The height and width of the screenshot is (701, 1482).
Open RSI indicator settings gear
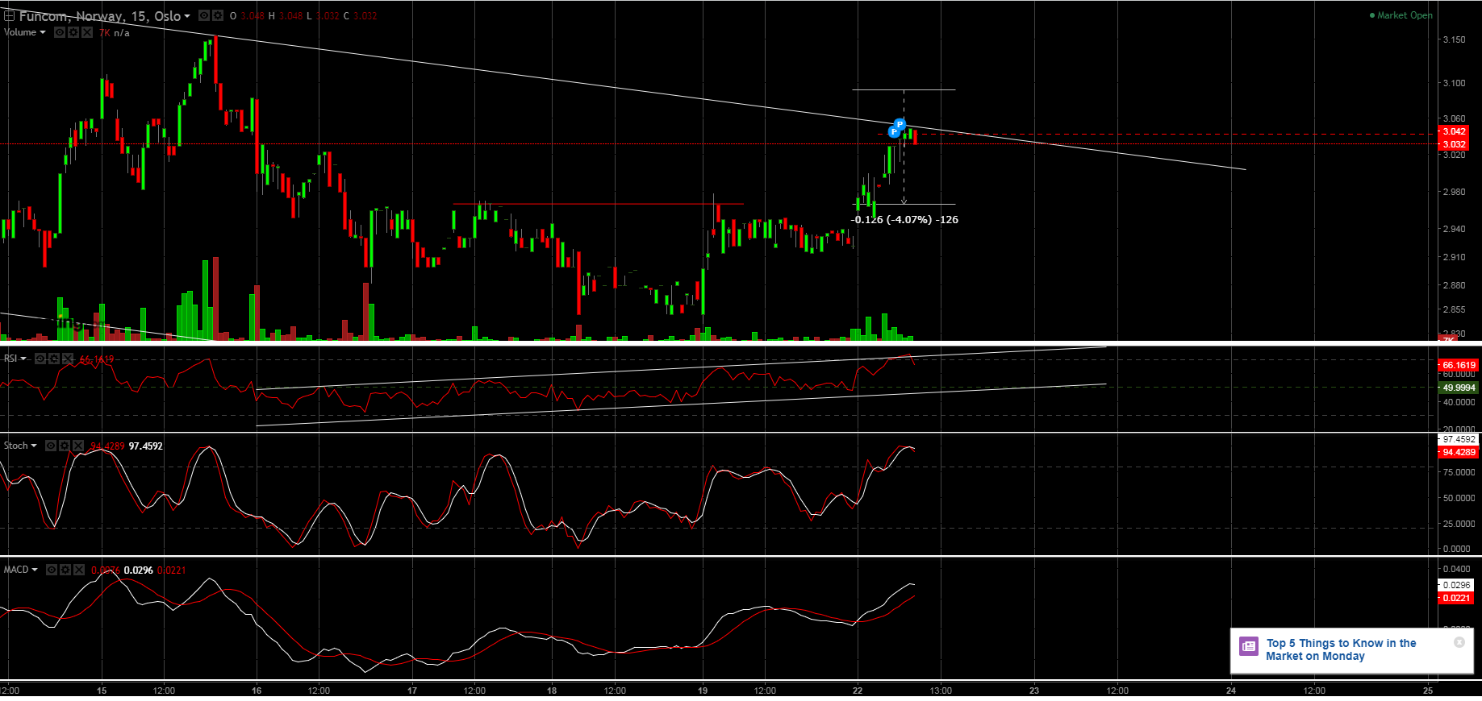[x=54, y=359]
